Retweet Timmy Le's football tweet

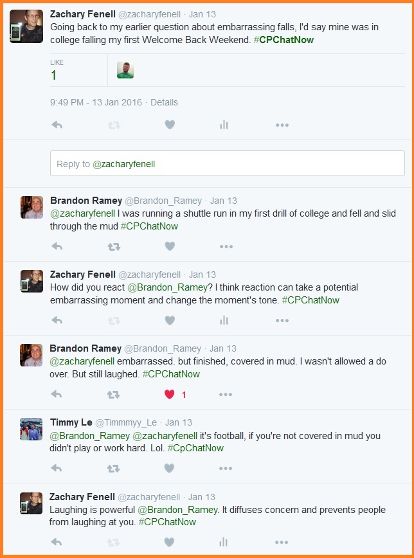pyautogui.click(x=113, y=469)
